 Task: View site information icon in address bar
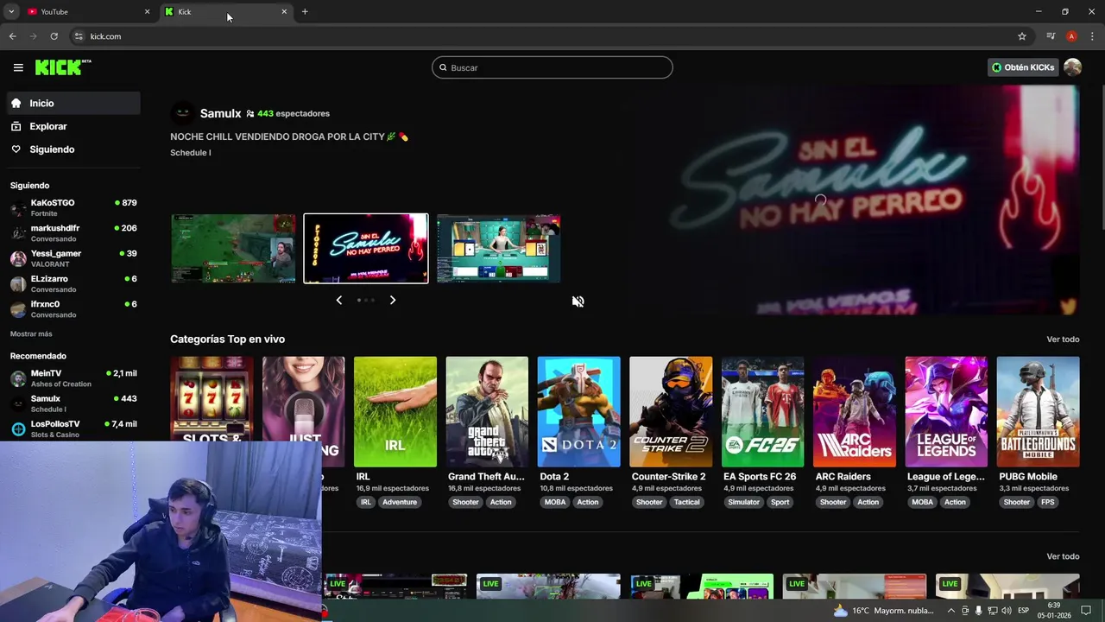coord(79,36)
